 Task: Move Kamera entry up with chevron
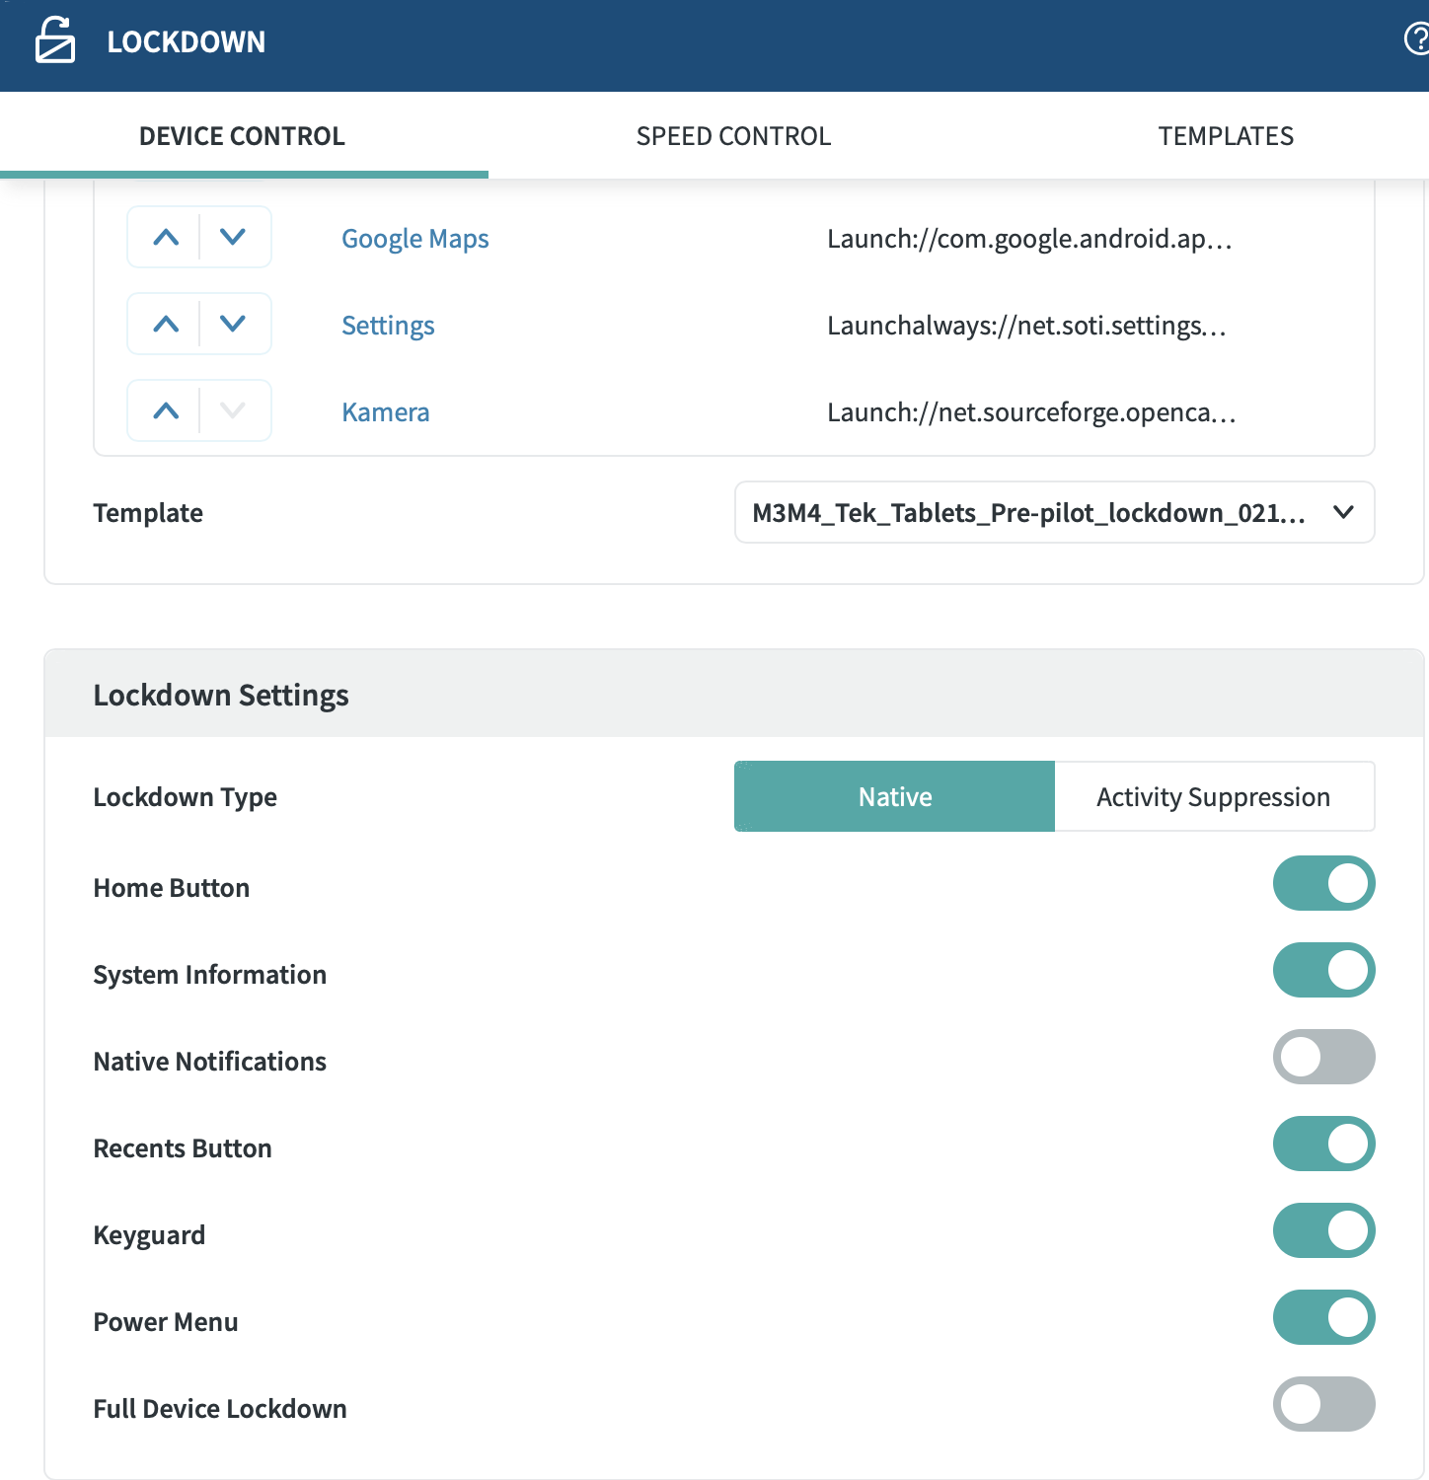coord(166,410)
